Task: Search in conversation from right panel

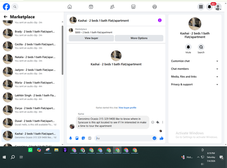Action: 201,47
